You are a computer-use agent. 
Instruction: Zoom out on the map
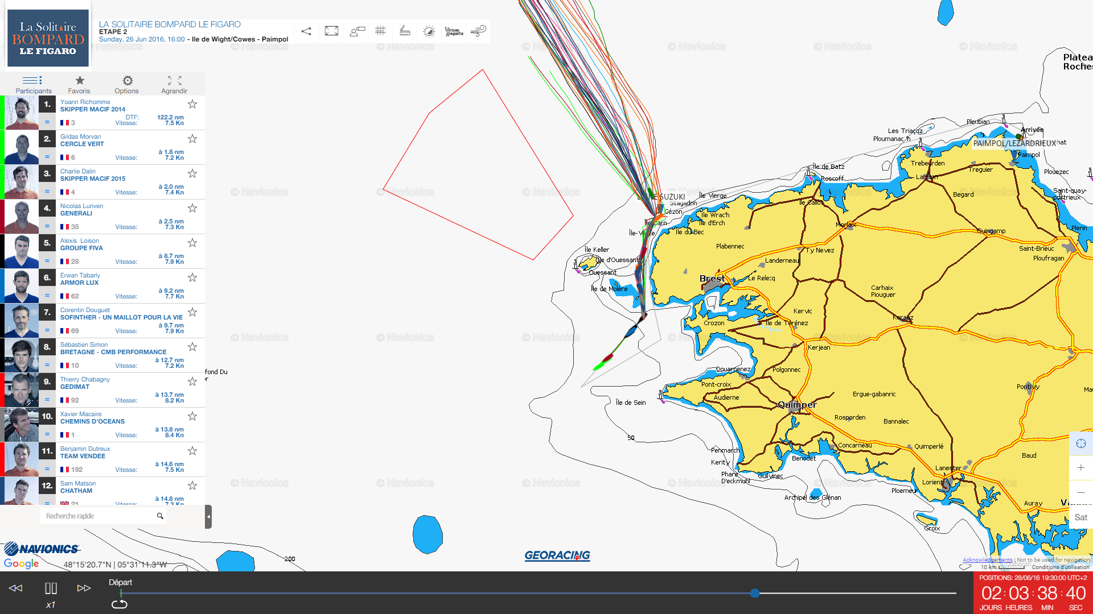[1080, 492]
